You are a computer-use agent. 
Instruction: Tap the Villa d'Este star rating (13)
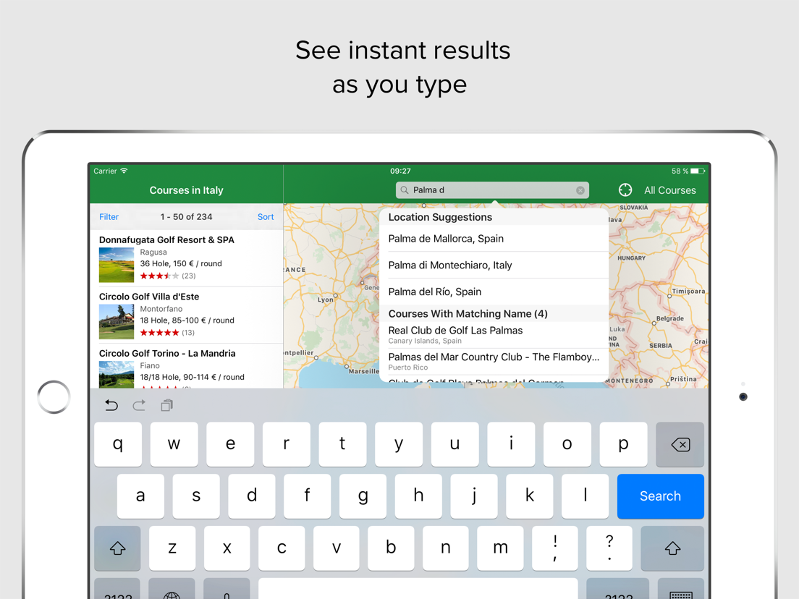tap(167, 333)
